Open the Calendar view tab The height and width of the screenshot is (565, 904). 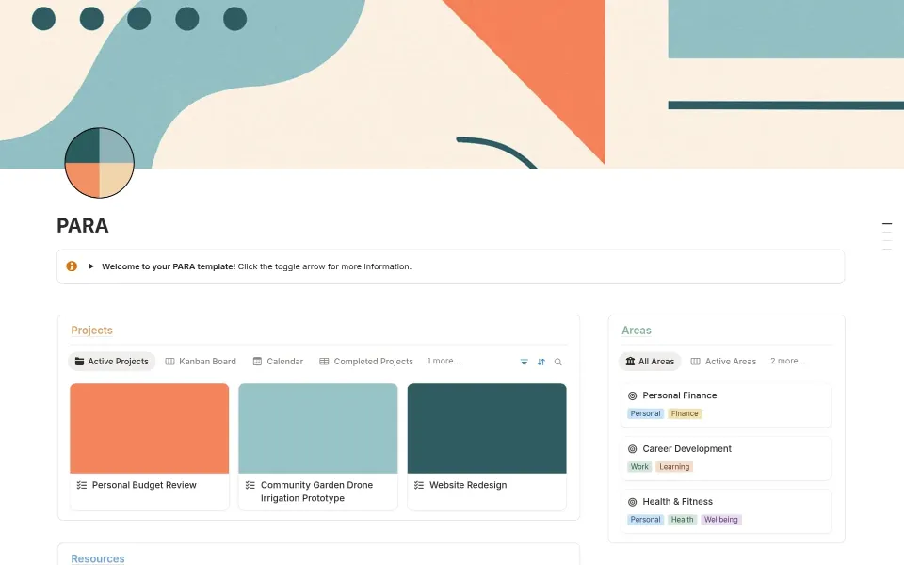[278, 362]
